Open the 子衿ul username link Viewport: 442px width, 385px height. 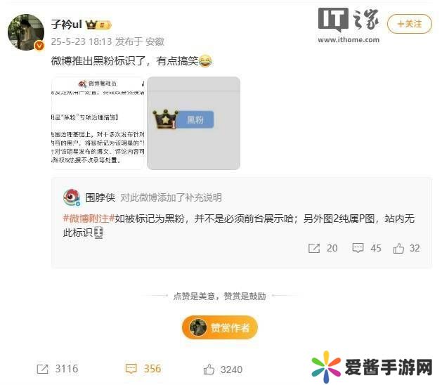[x=67, y=25]
